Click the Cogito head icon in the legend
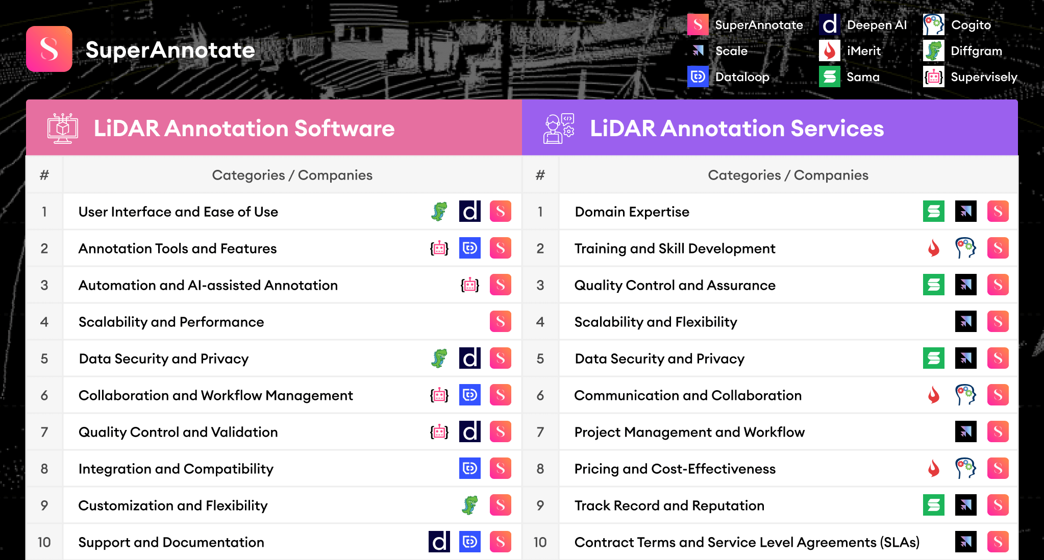This screenshot has width=1044, height=560. 934,24
